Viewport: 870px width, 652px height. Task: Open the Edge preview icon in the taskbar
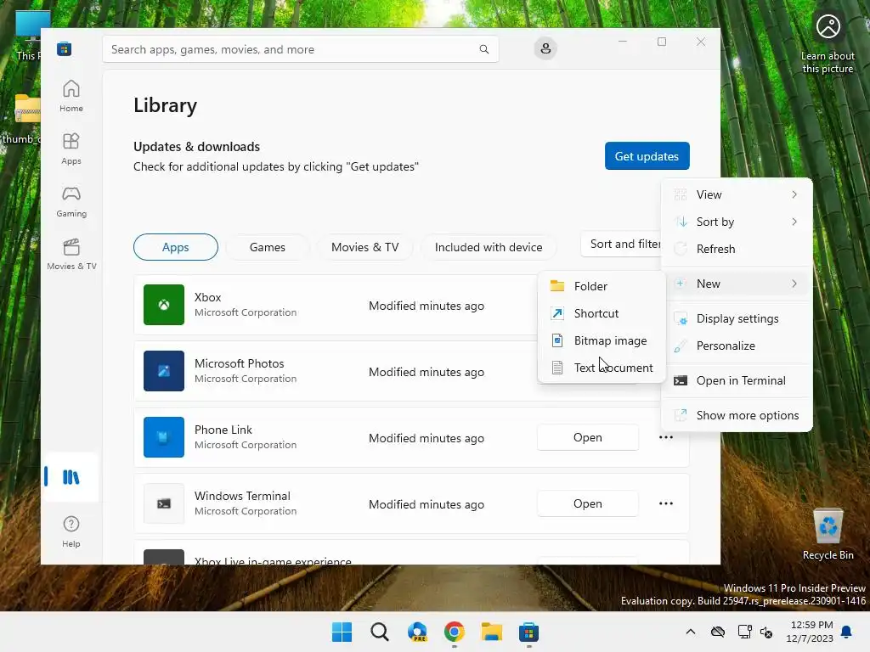point(416,632)
